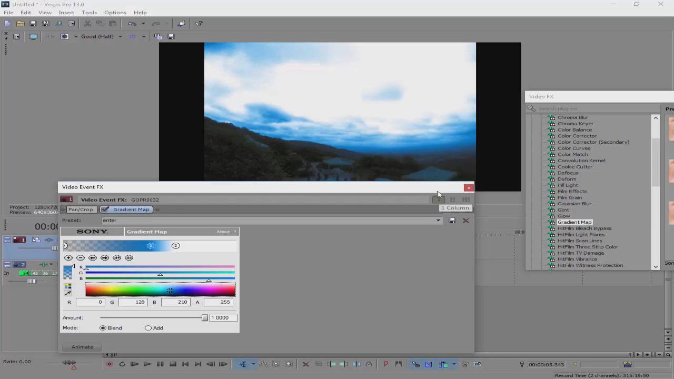Screen dimensions: 674x379
Task: Click the Amount value field 1.0000
Action: click(223, 317)
